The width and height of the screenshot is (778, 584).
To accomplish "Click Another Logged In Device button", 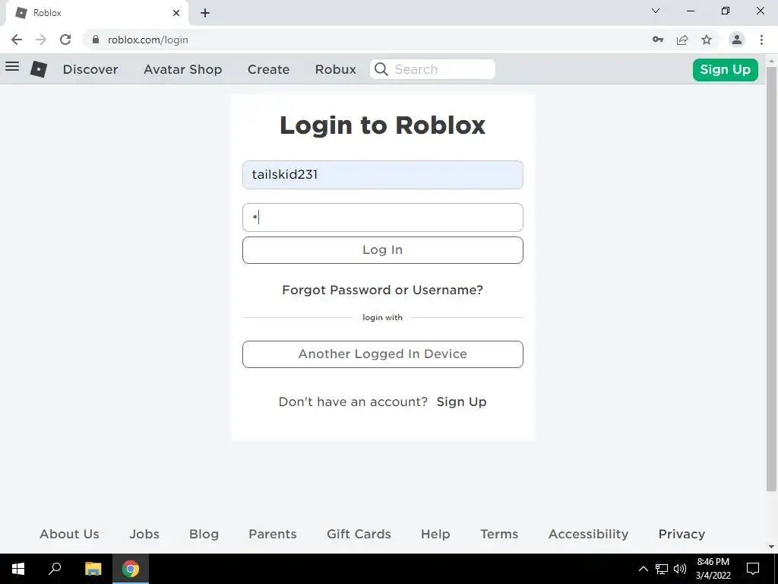I will [383, 354].
